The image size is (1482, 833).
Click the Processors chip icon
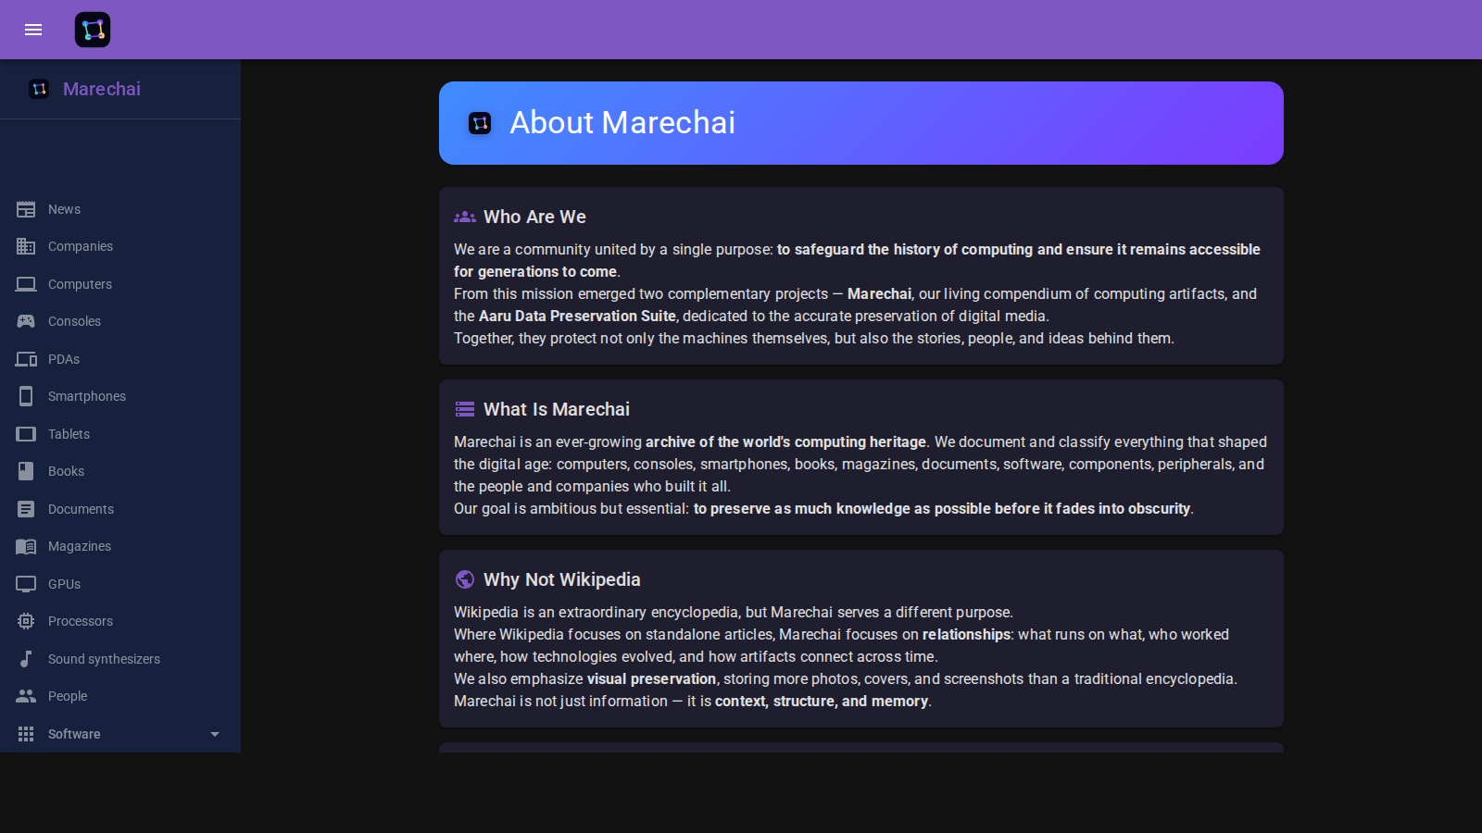[x=26, y=621]
